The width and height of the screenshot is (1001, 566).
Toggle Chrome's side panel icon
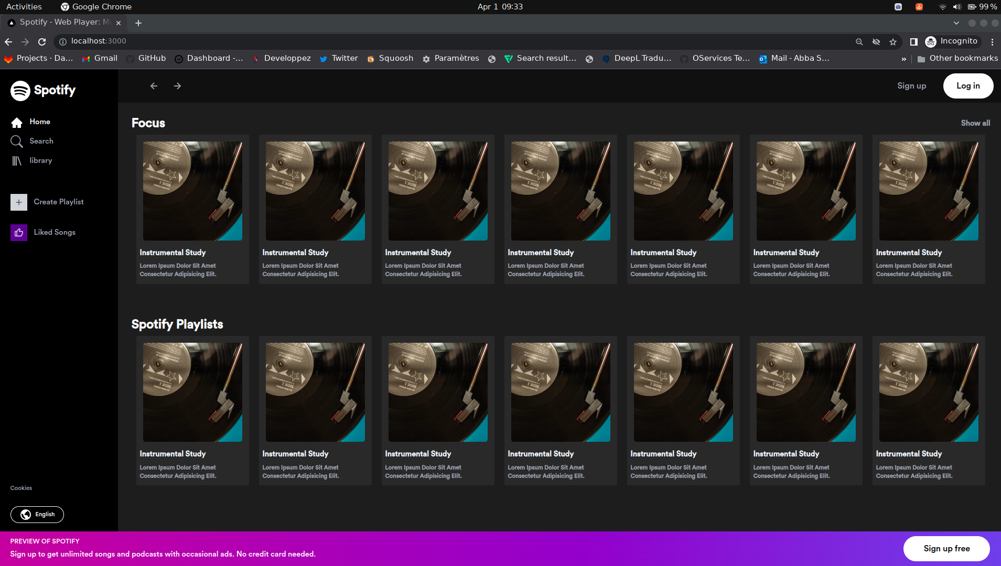pos(913,41)
